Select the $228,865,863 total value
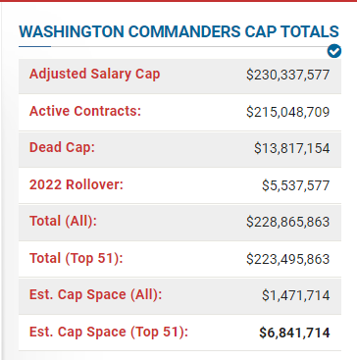This screenshot has height=360, width=357. click(288, 223)
